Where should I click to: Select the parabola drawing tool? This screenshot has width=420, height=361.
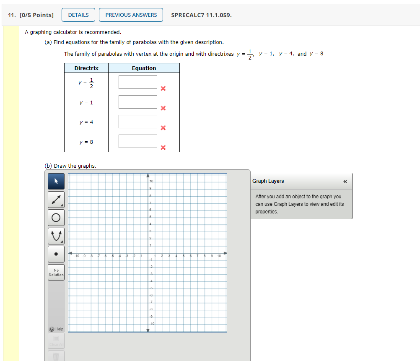click(x=56, y=236)
